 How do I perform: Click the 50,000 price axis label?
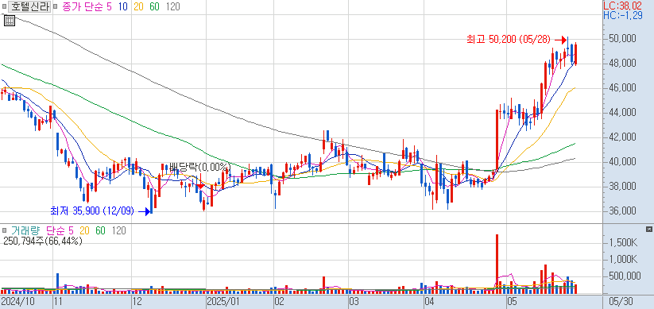[x=622, y=39]
